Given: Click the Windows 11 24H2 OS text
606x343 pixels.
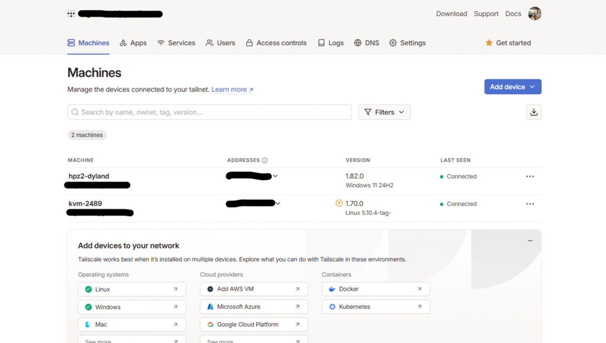Looking at the screenshot, I should [x=369, y=185].
